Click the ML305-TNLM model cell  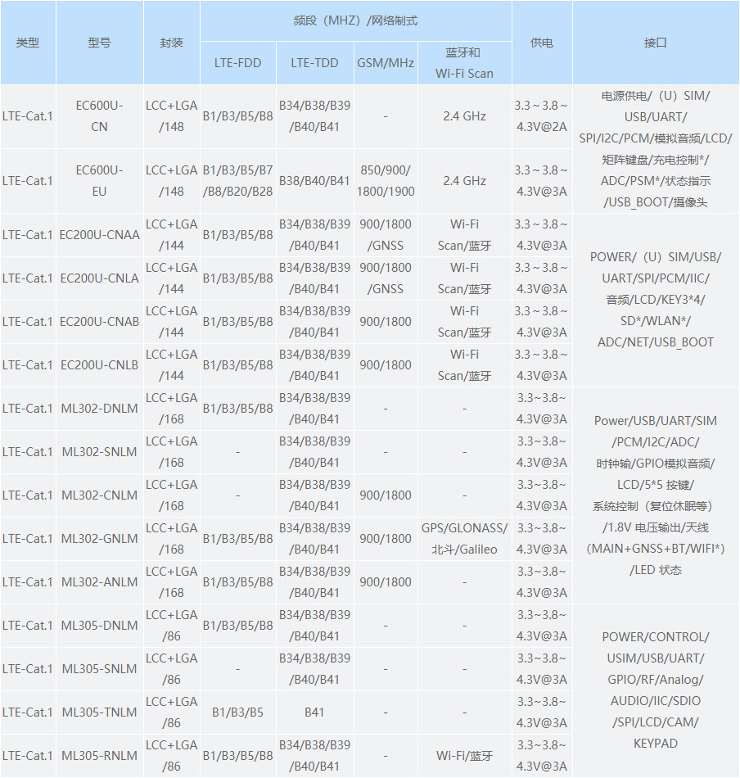[x=99, y=712]
